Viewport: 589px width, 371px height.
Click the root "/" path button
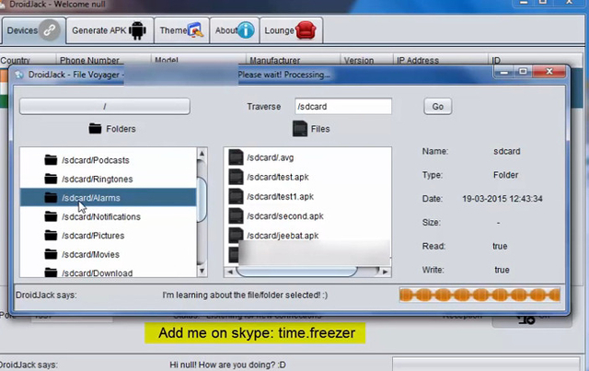click(x=105, y=107)
